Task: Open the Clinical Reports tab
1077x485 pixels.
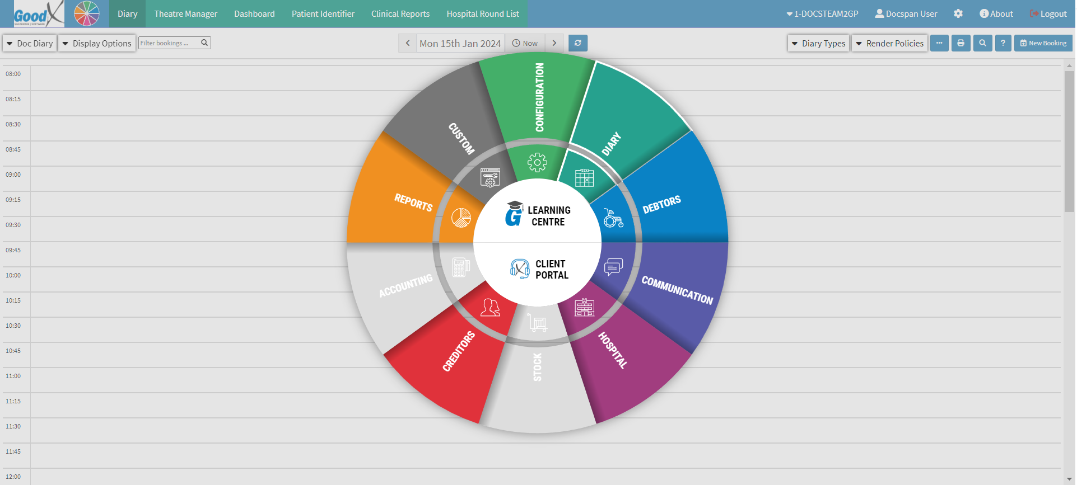Action: [x=400, y=13]
